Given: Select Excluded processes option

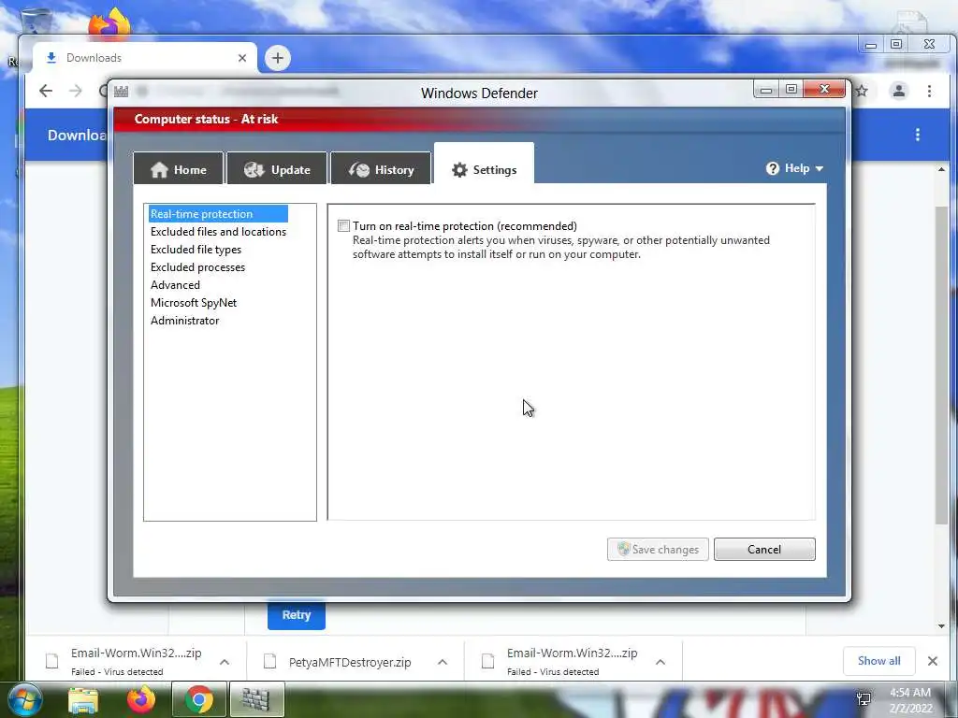Looking at the screenshot, I should coord(197,266).
